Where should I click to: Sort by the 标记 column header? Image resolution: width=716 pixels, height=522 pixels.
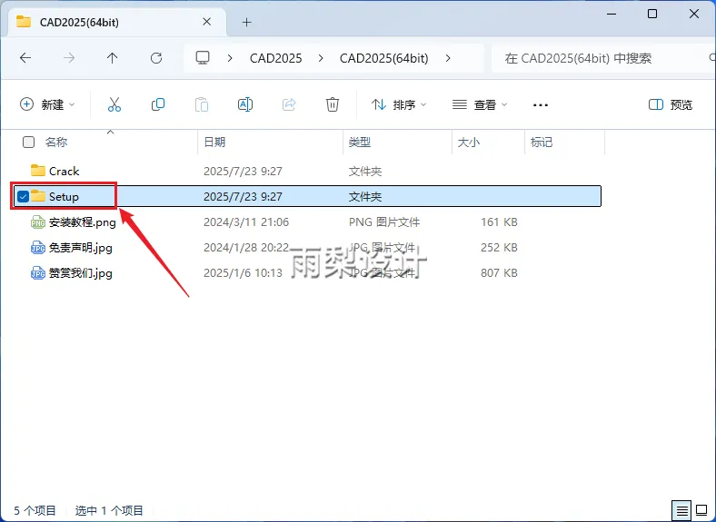pyautogui.click(x=542, y=143)
